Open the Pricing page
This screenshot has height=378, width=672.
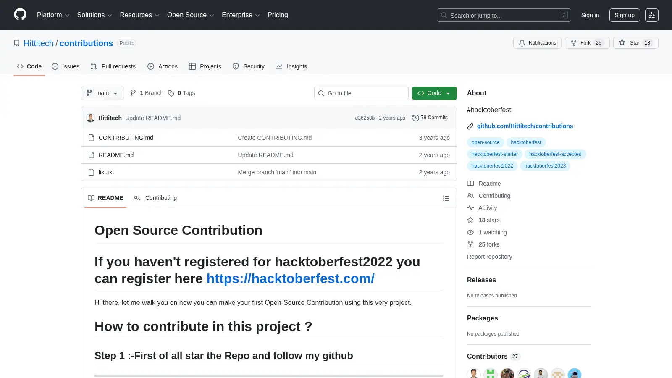pyautogui.click(x=278, y=15)
